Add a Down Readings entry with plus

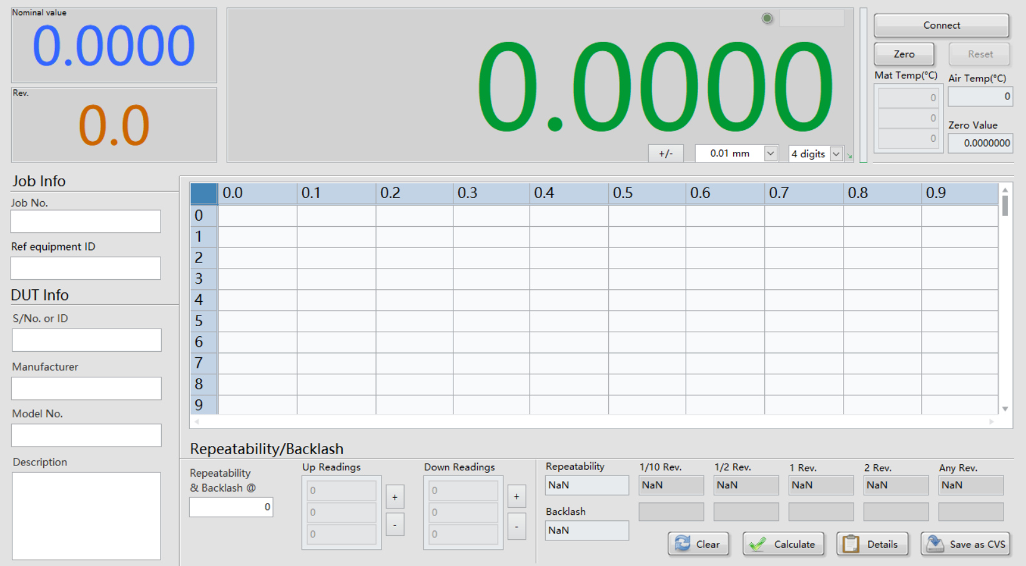(x=516, y=497)
